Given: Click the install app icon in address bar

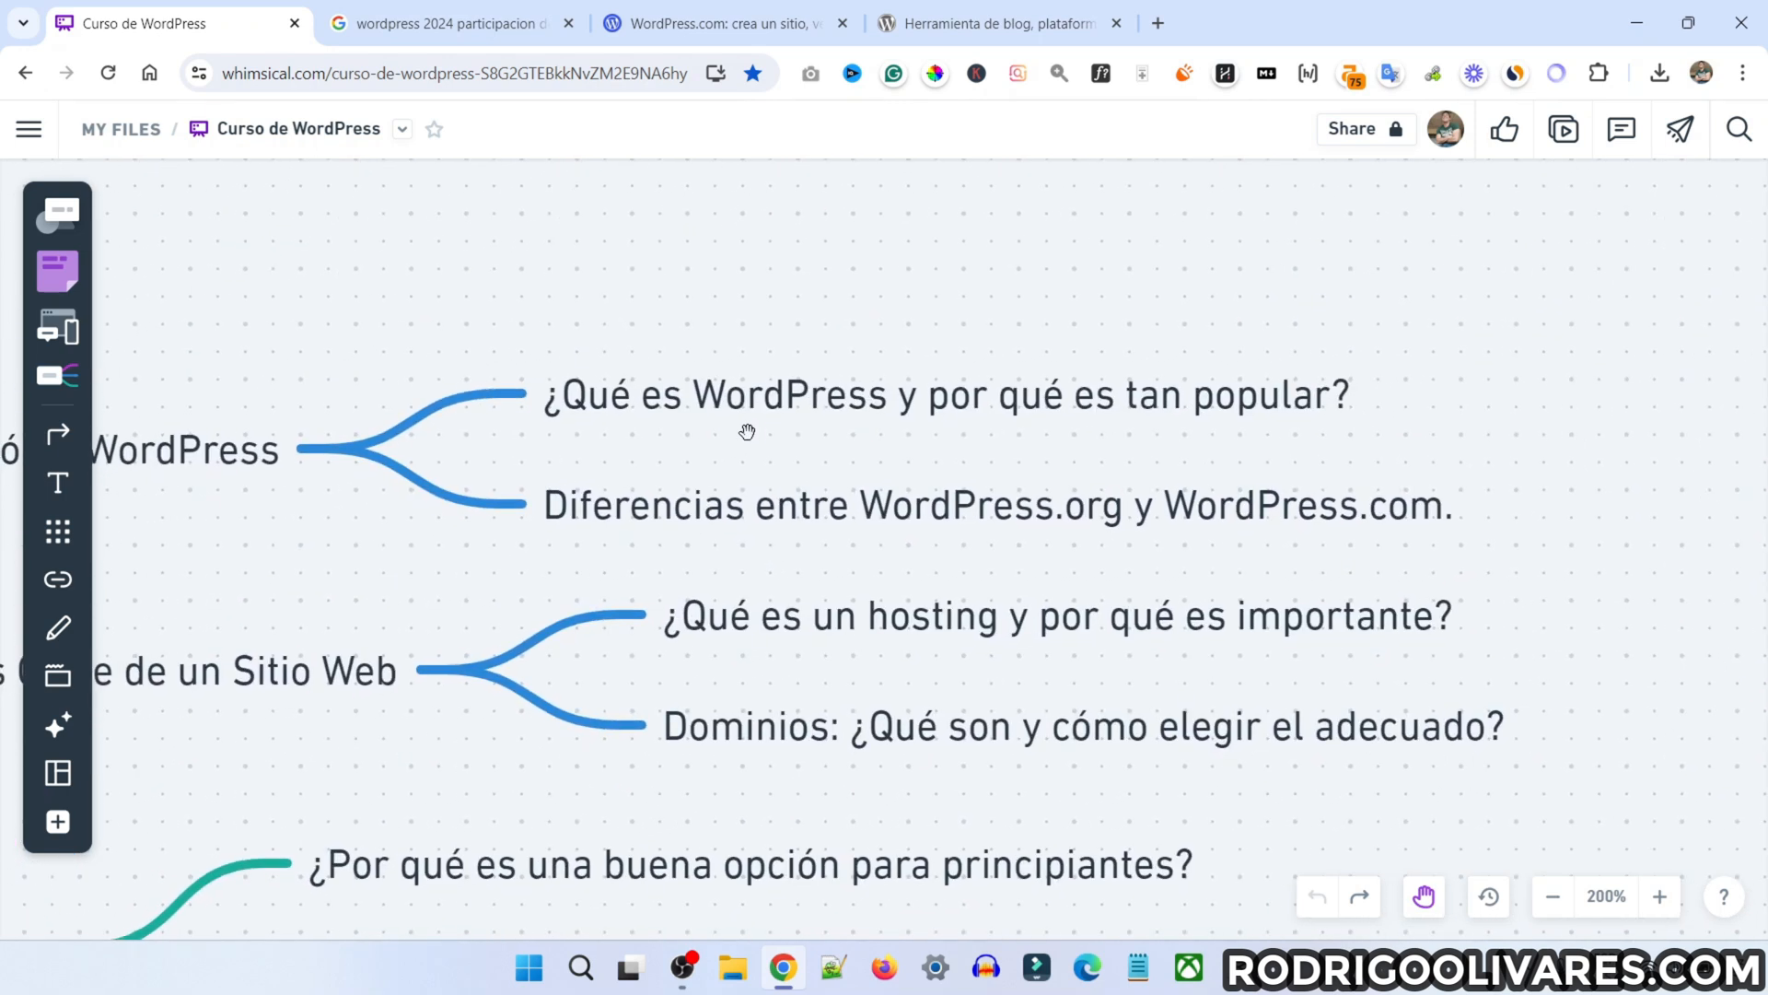Looking at the screenshot, I should point(715,73).
